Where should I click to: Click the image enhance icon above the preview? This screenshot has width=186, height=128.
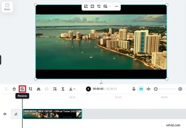[x=86, y=6]
